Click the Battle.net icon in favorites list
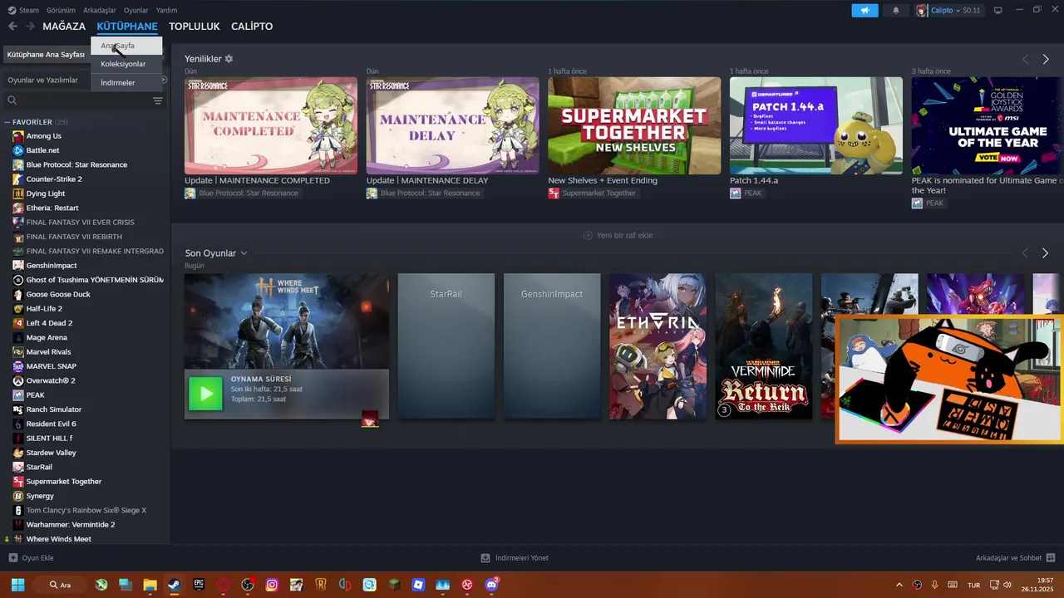 pos(18,150)
